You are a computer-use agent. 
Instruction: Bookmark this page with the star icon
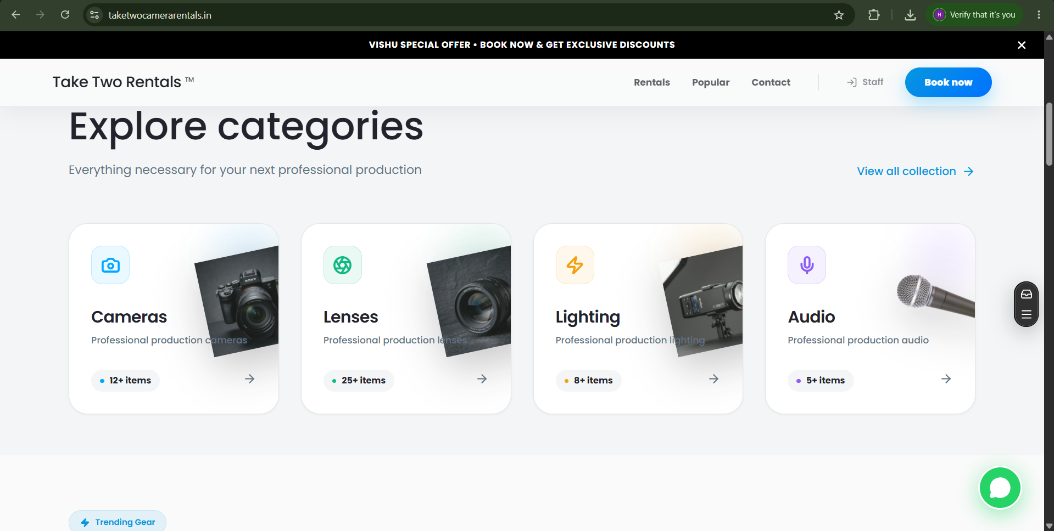[839, 15]
